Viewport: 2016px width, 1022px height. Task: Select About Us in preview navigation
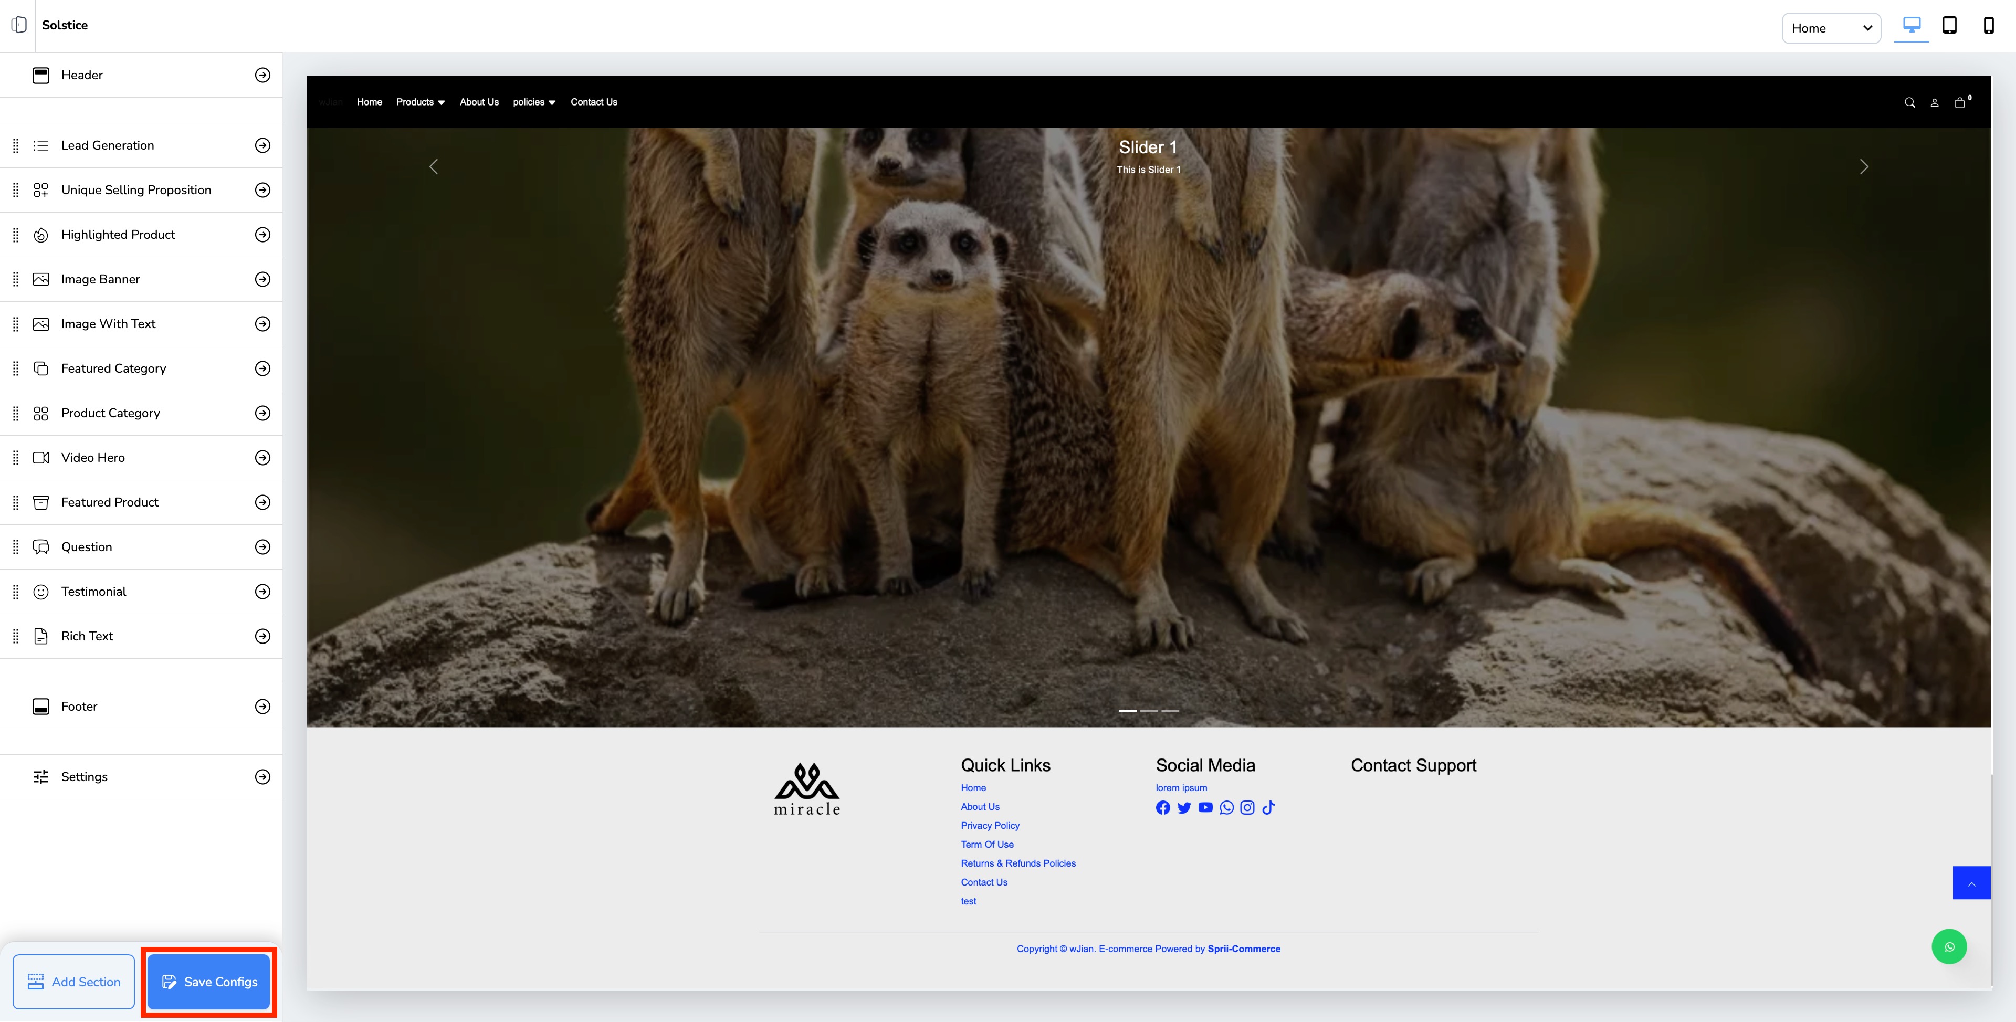coord(479,102)
